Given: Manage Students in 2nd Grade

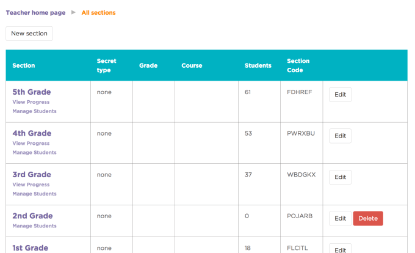Looking at the screenshot, I should coord(34,226).
